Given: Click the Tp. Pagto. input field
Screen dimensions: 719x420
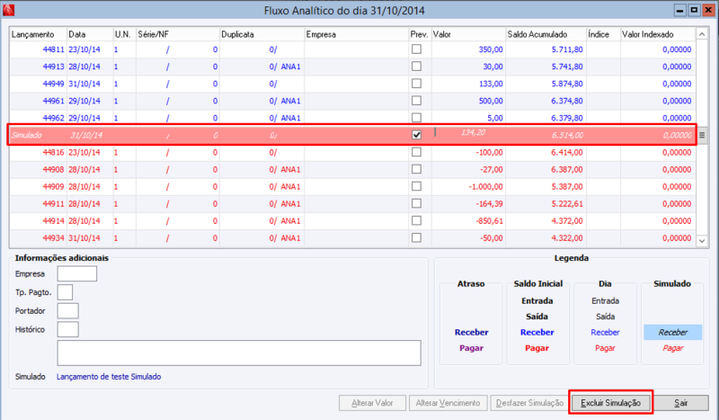Looking at the screenshot, I should click(65, 292).
